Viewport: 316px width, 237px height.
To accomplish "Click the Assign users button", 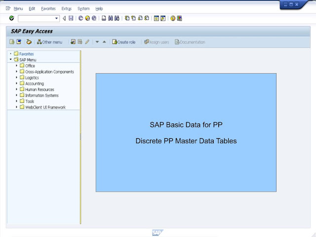I will tap(157, 42).
